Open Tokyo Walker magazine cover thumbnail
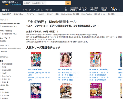The image size is (123, 100). [36, 91]
